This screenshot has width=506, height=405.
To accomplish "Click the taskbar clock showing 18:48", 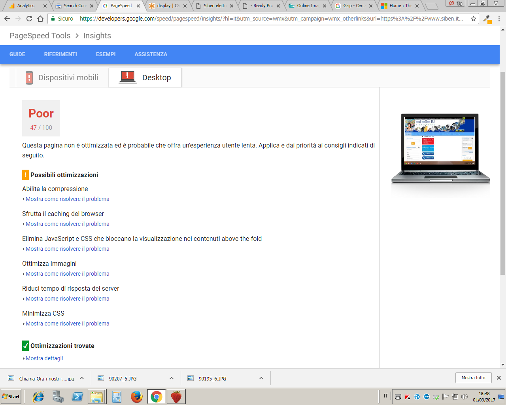I will point(484,397).
